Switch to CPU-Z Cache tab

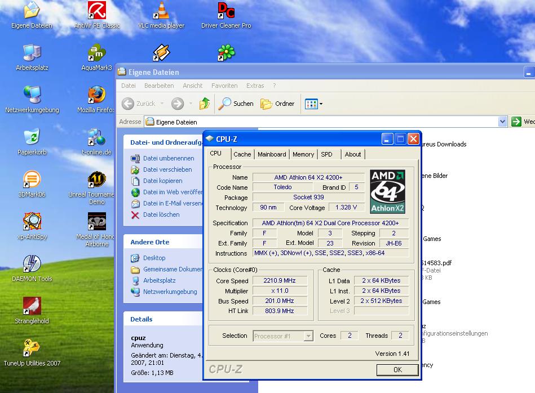[242, 154]
